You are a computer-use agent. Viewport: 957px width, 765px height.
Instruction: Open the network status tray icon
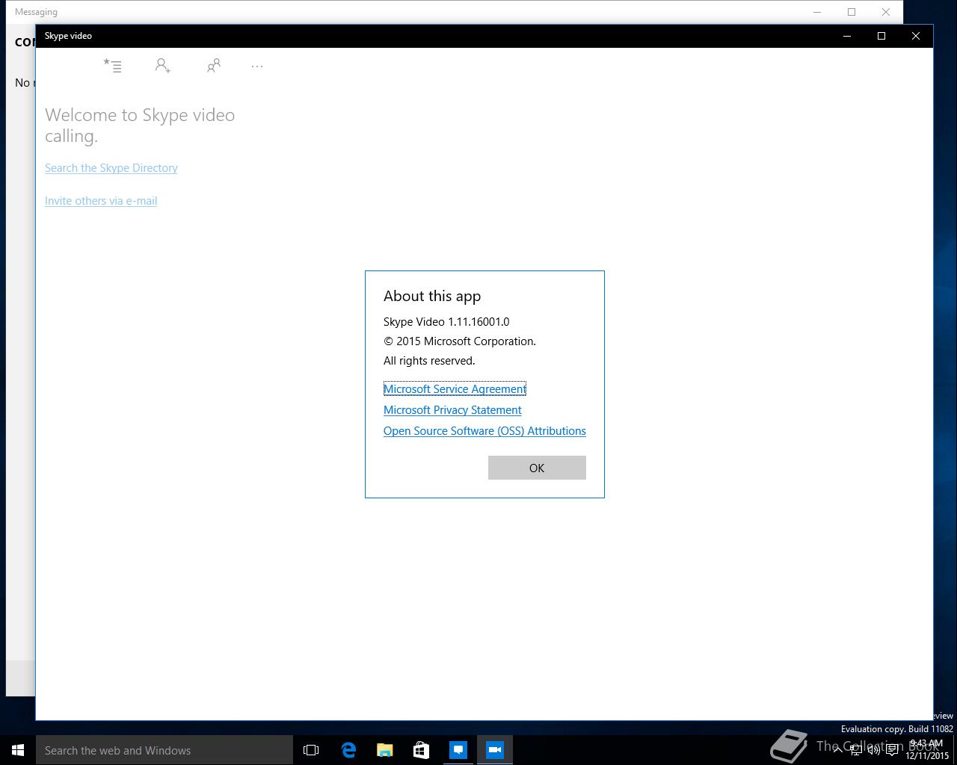856,750
